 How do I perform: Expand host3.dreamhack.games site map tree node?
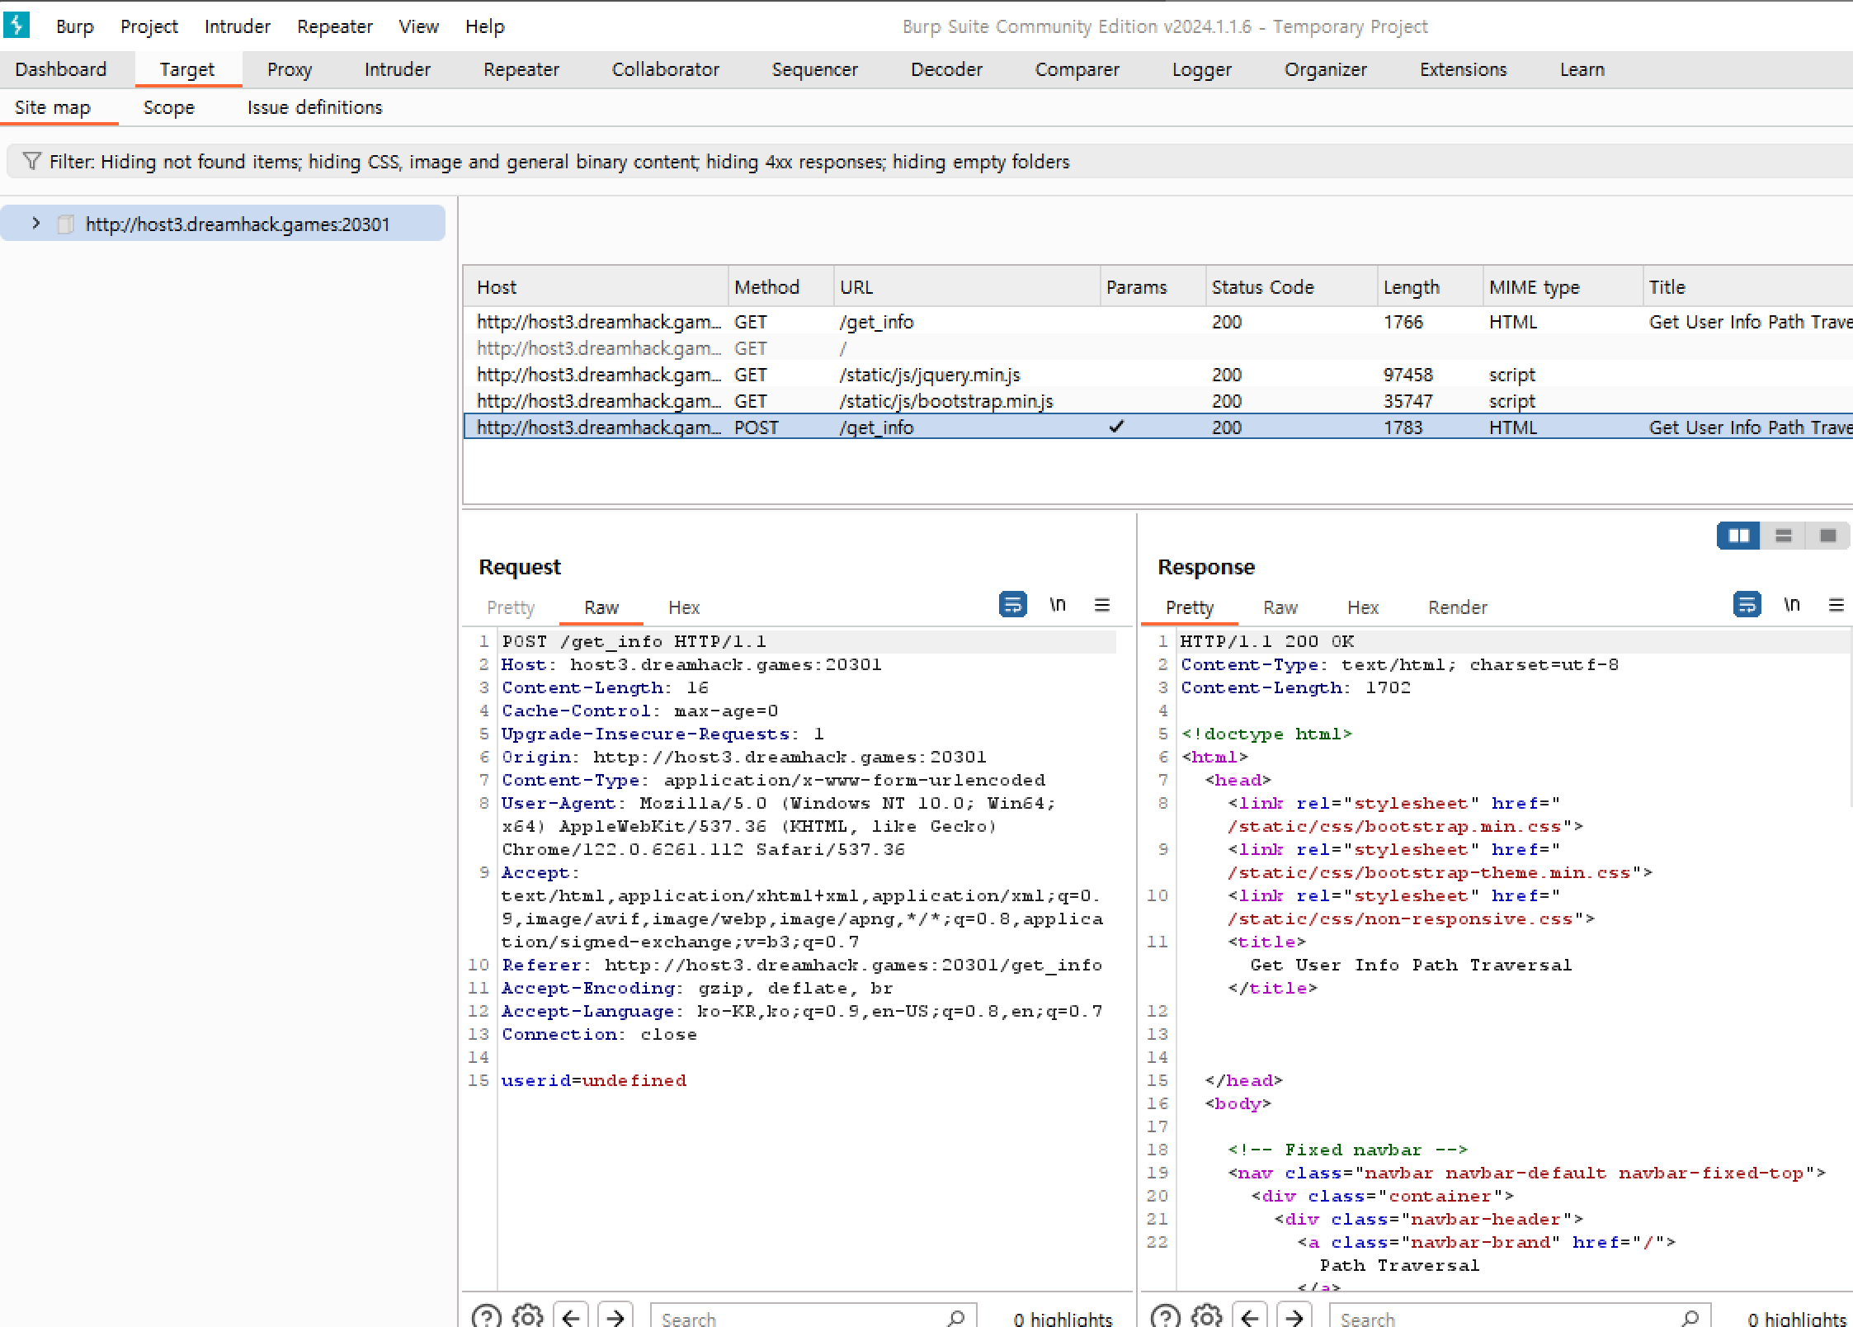click(x=35, y=224)
